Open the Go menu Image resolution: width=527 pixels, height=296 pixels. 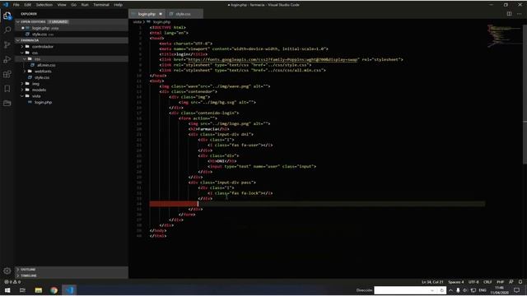coord(73,5)
